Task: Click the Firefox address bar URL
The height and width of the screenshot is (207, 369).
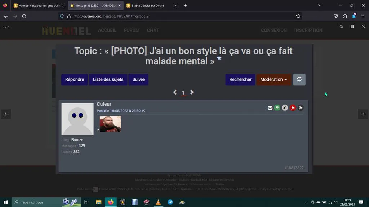Action: click(x=111, y=16)
